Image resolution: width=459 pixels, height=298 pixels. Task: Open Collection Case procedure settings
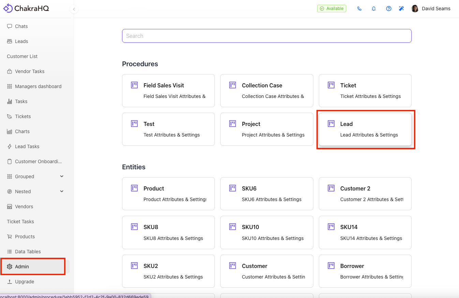tap(267, 91)
